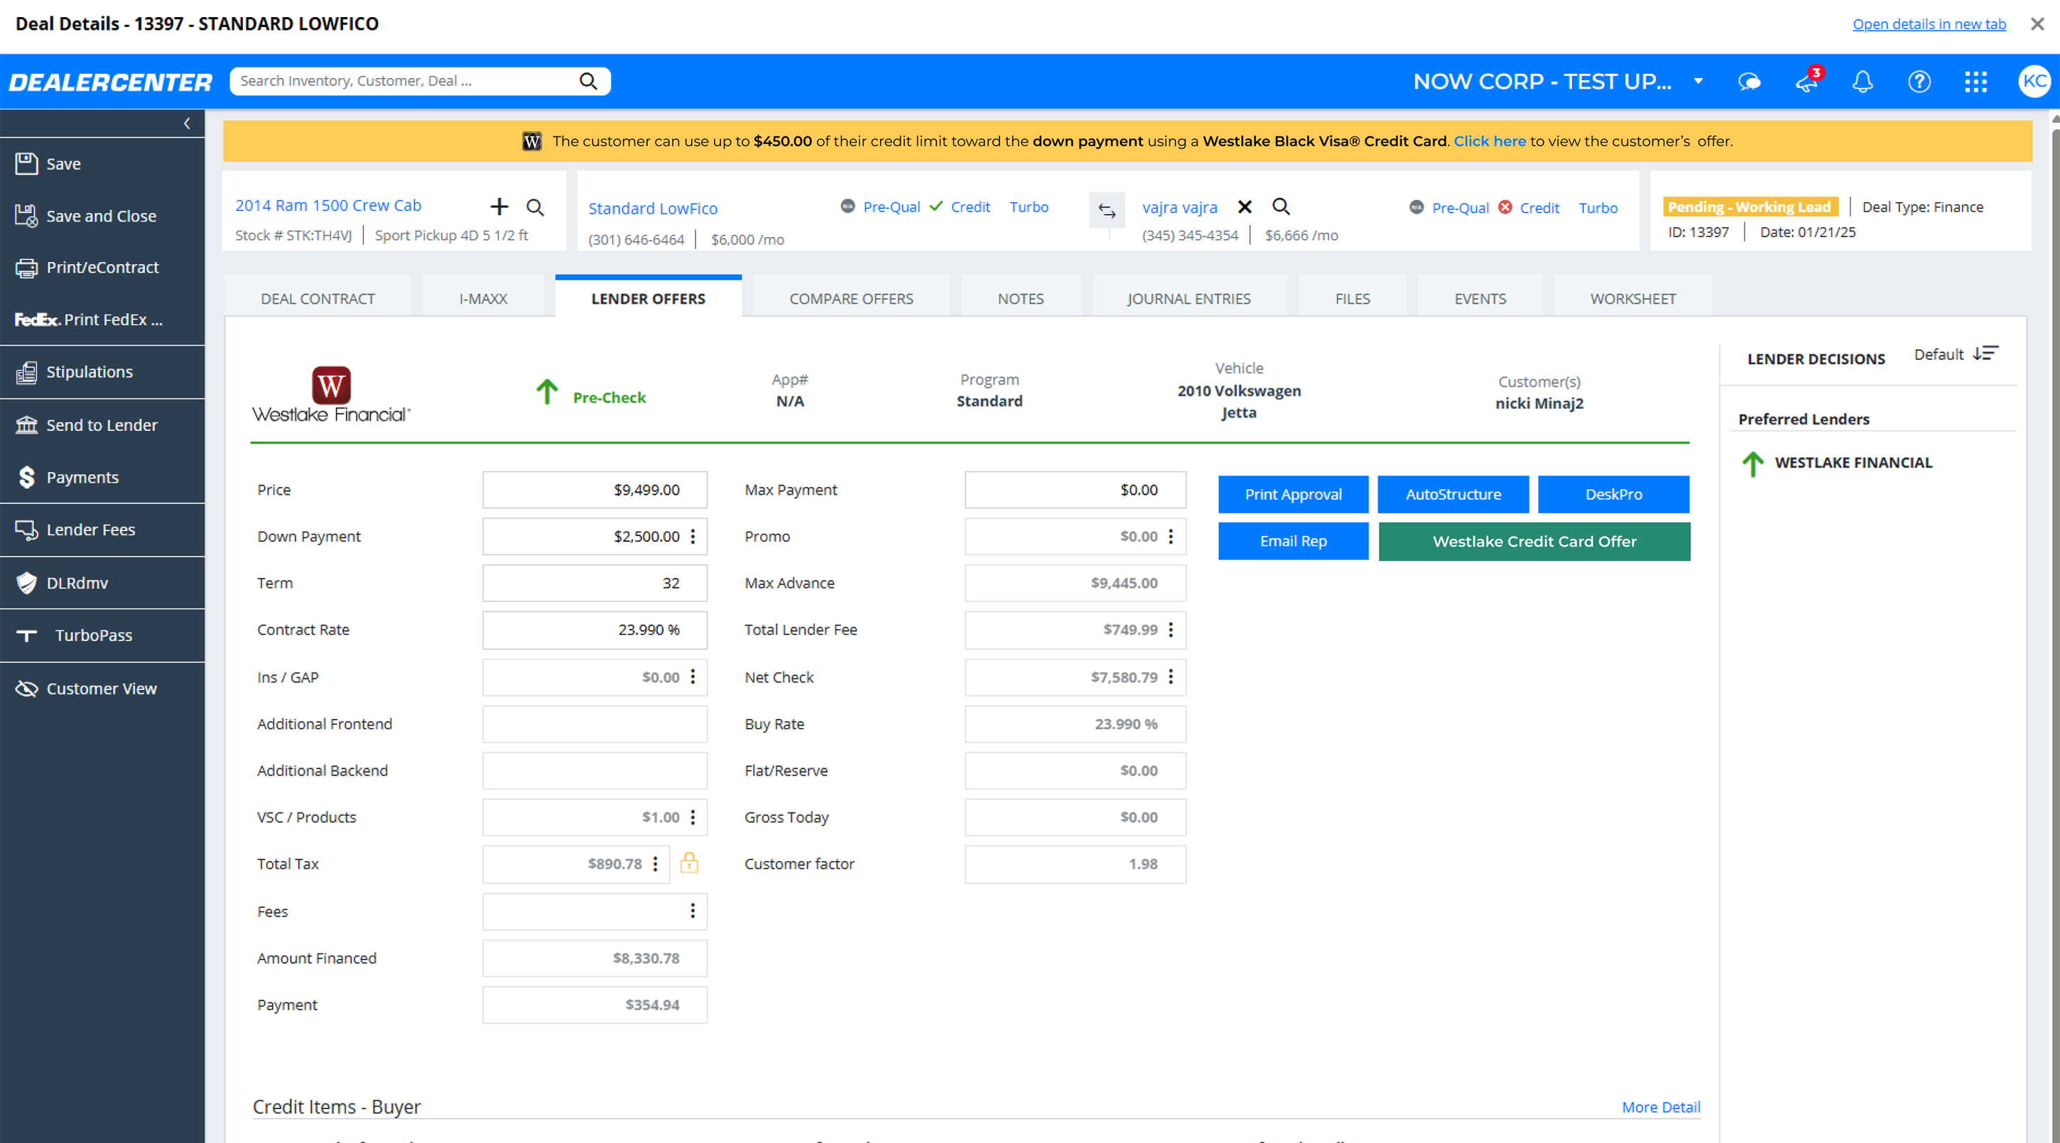2060x1143 pixels.
Task: Open the help question mark icon
Action: coord(1919,82)
